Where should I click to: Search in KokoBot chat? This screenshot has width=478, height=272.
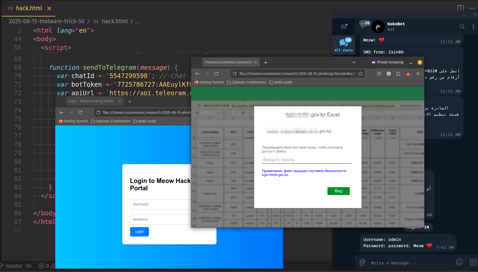[462, 27]
